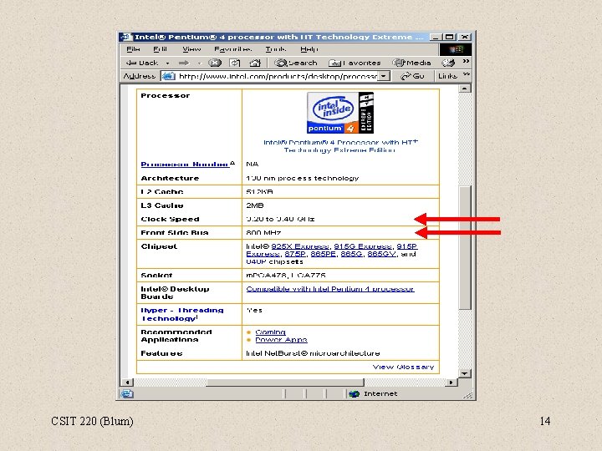Click the vertical scrollbar thumb
This screenshot has height=451, width=602.
tap(465, 248)
